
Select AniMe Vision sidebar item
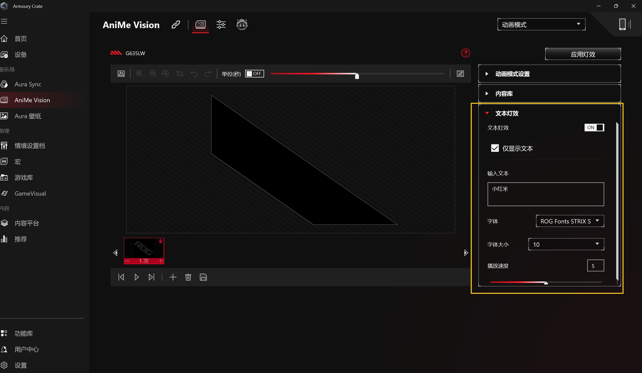32,100
